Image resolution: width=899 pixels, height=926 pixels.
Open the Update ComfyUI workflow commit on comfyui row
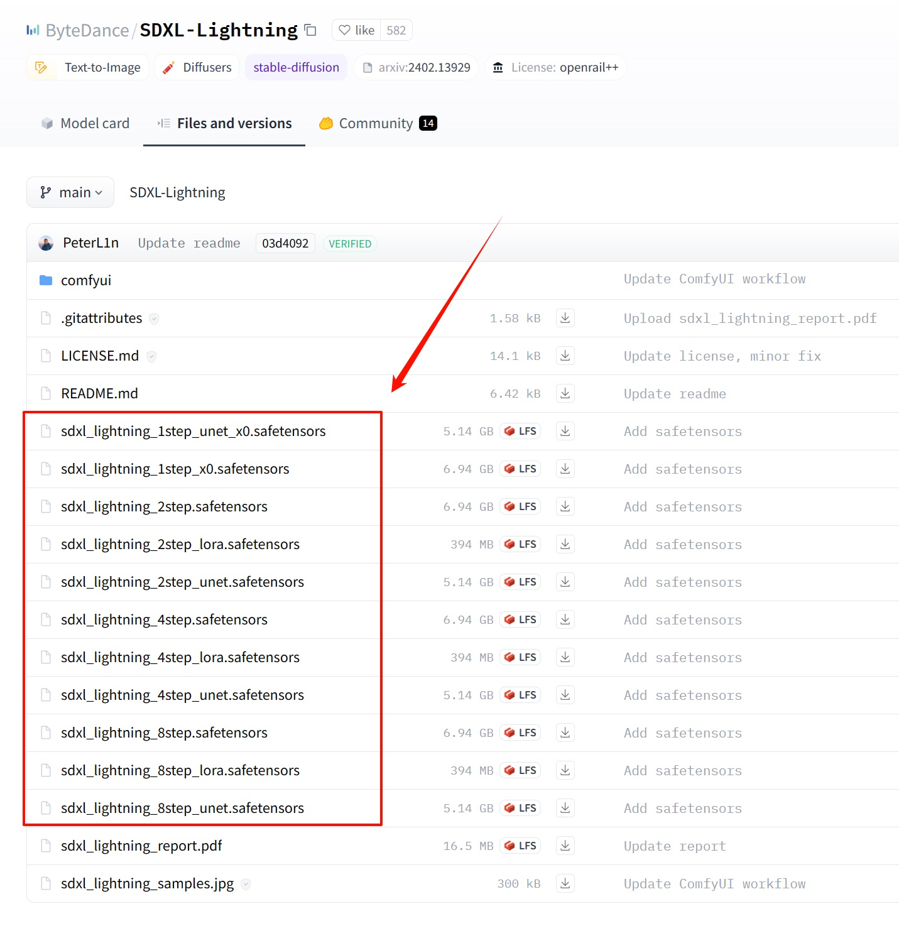[x=714, y=279]
